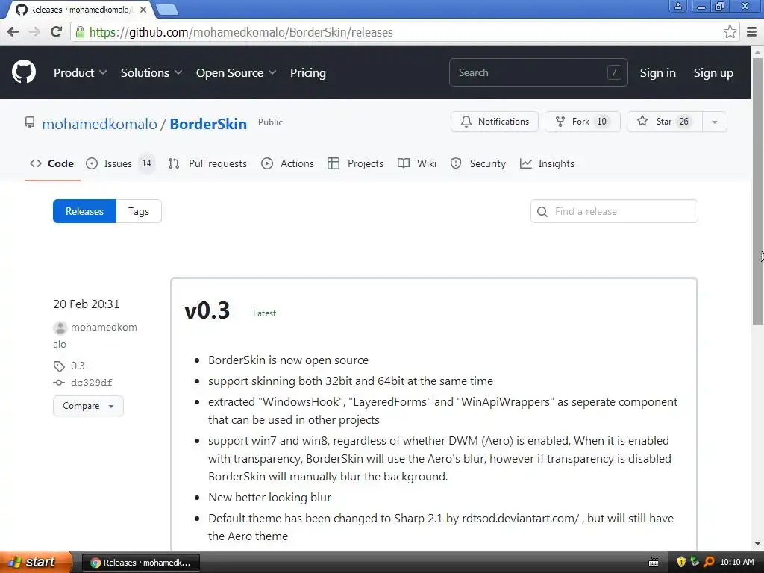Open a new browser tab

pos(167,10)
